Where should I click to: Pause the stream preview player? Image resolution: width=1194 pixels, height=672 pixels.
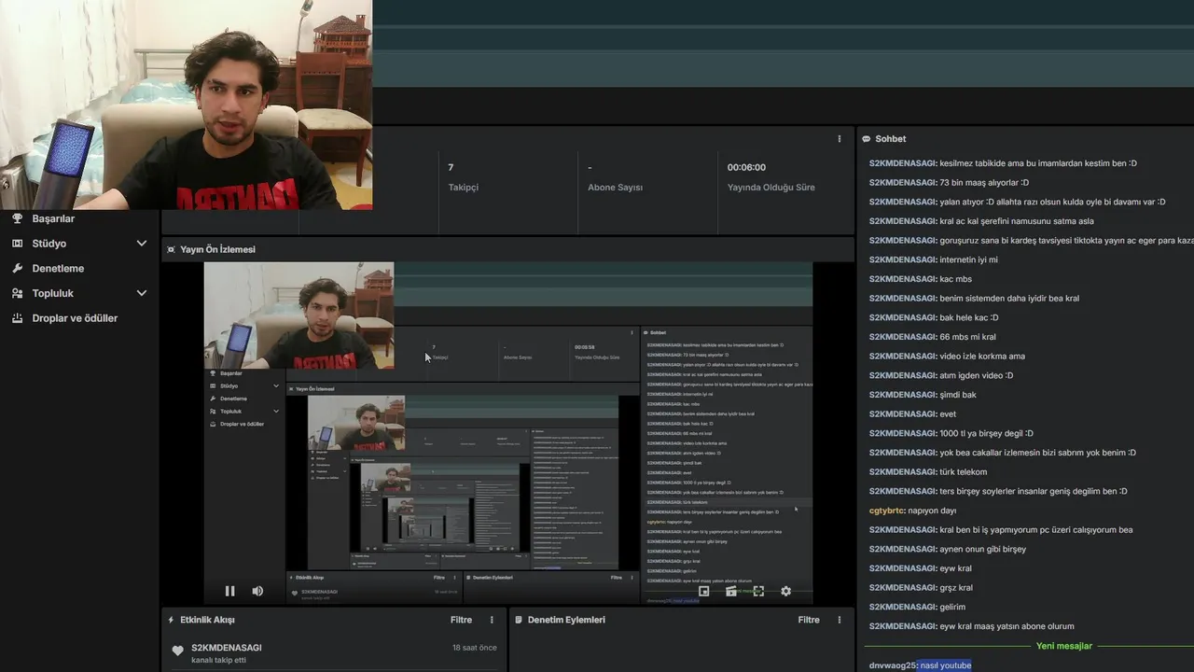pos(229,591)
